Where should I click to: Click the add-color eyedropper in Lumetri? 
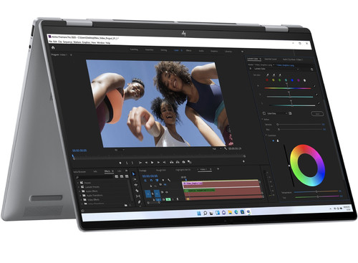point(274,75)
